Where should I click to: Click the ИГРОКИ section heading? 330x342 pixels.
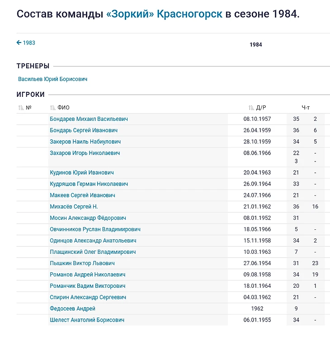coord(31,95)
